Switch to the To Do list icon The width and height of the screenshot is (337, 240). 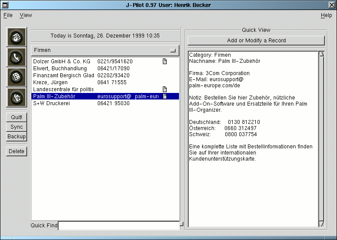[x=17, y=77]
